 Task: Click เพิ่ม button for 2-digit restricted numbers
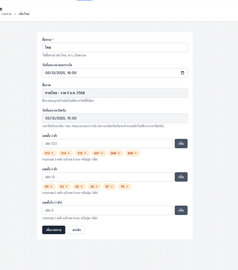(x=181, y=177)
